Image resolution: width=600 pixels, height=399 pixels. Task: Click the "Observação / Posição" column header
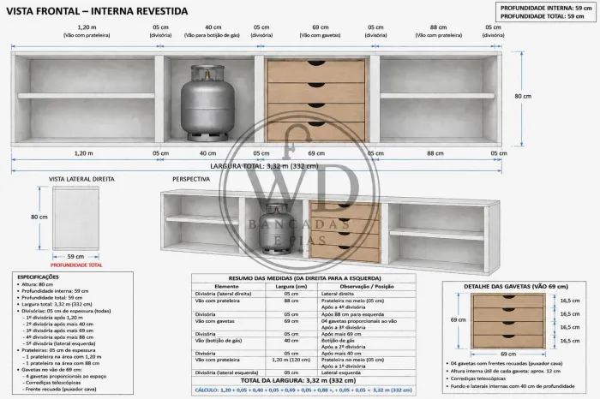(x=367, y=286)
